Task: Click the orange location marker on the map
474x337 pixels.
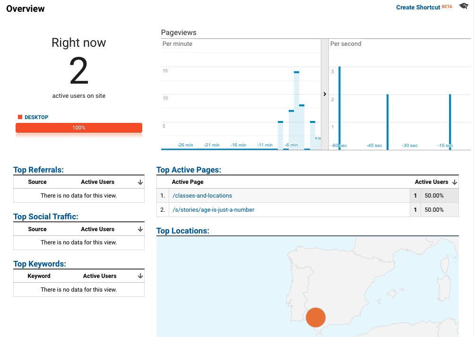Action: click(x=315, y=318)
